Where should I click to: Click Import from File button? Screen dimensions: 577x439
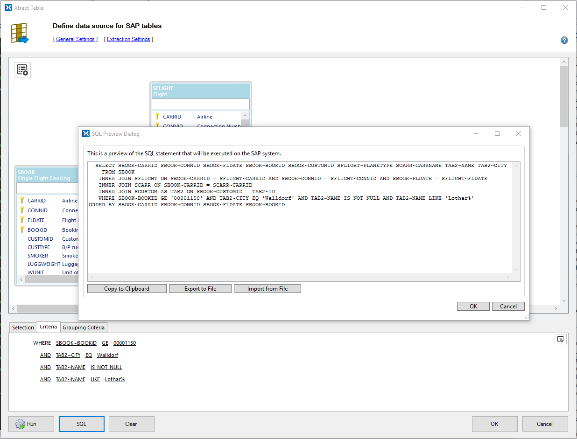click(x=267, y=289)
